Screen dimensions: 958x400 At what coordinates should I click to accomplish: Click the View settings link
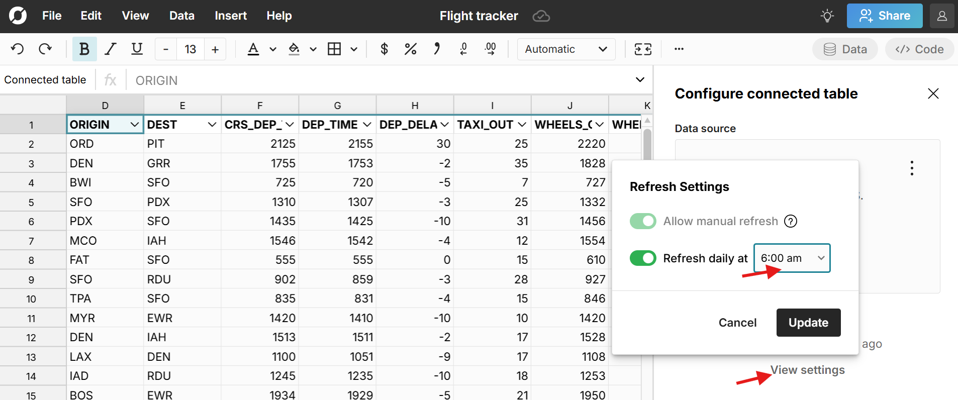pos(807,370)
